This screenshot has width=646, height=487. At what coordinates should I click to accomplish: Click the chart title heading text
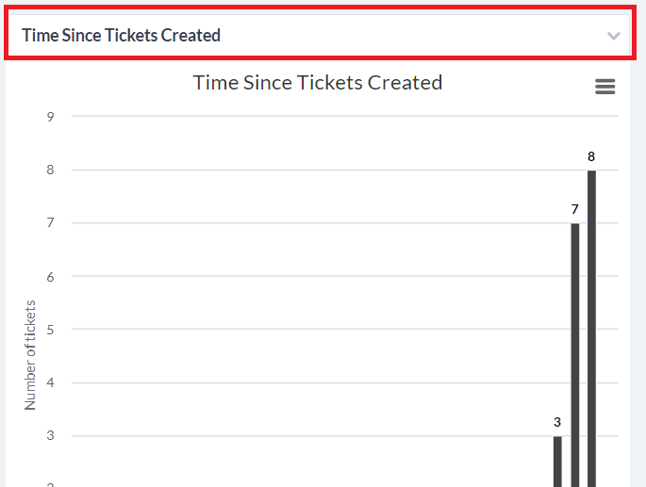coord(318,83)
